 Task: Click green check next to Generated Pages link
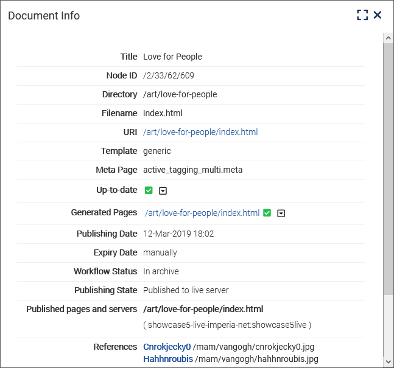pos(267,213)
